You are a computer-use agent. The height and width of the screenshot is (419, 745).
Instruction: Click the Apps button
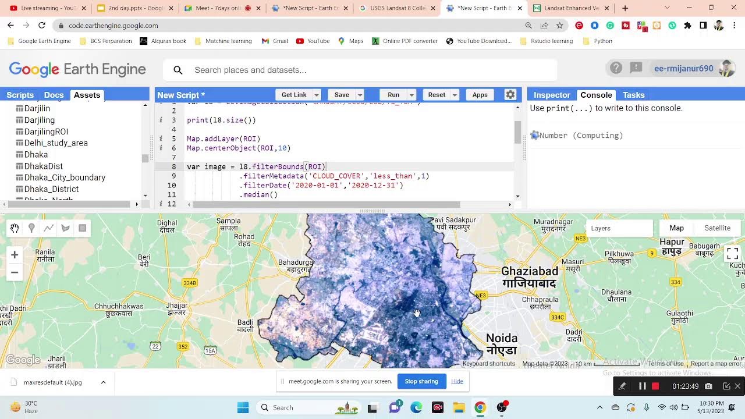[480, 95]
